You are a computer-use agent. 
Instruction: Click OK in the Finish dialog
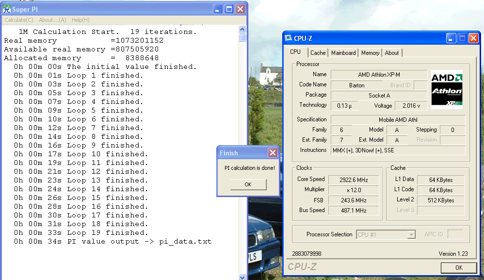[x=248, y=184]
